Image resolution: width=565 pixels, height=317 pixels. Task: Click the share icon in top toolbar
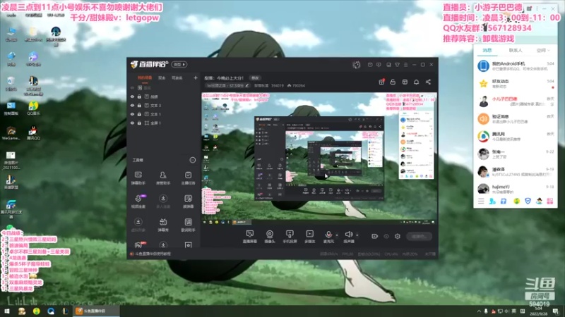pos(428,82)
